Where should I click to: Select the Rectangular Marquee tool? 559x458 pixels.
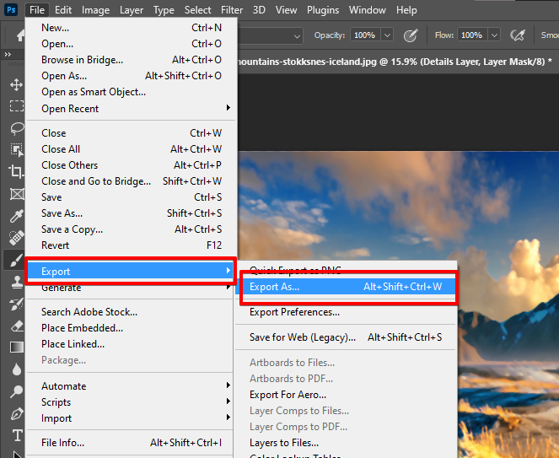(x=16, y=106)
